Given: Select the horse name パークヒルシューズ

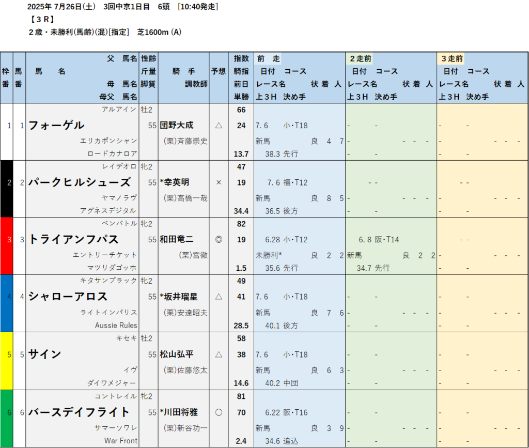Looking at the screenshot, I should click(x=79, y=182).
